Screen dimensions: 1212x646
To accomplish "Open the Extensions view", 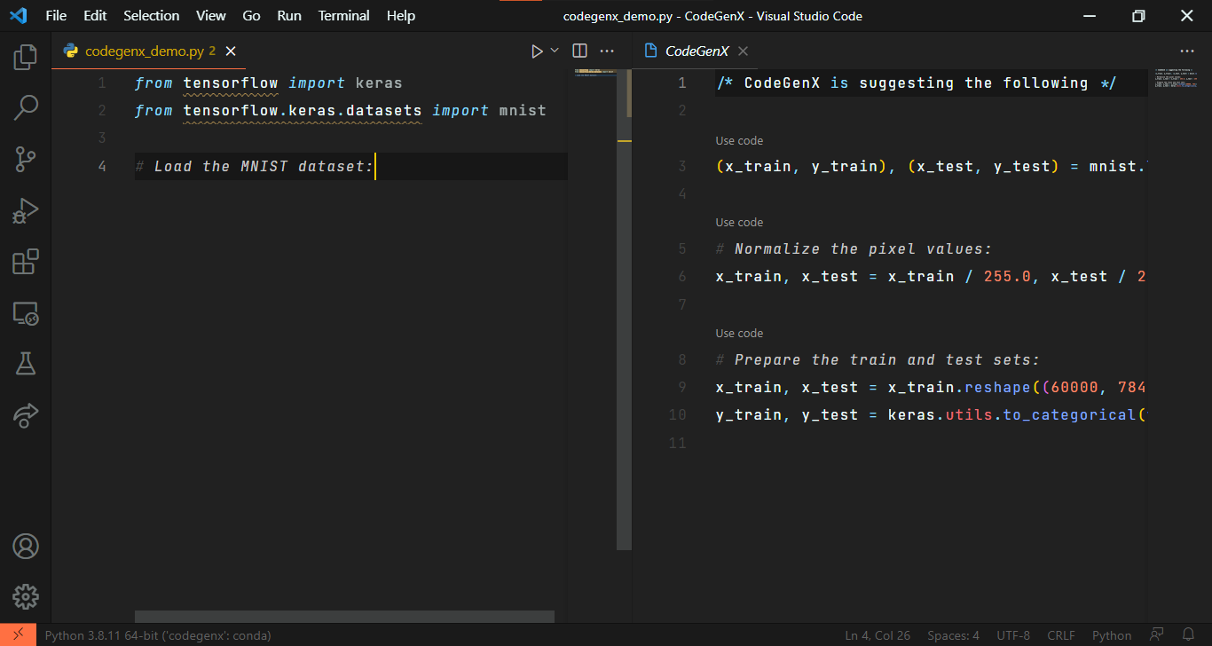I will click(25, 262).
